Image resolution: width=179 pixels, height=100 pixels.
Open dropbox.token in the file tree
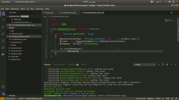click(x=16, y=54)
